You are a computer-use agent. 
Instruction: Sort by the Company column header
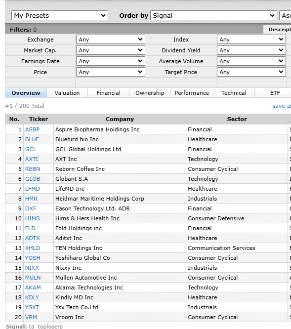point(120,119)
